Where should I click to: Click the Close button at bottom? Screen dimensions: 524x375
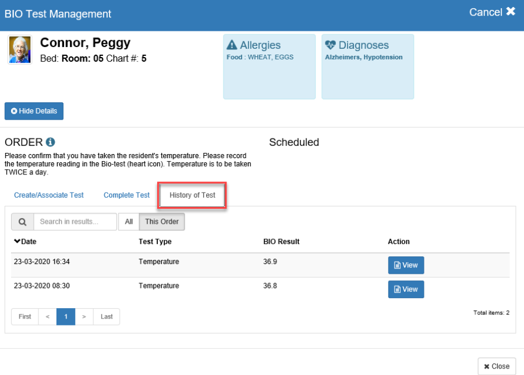(x=497, y=366)
